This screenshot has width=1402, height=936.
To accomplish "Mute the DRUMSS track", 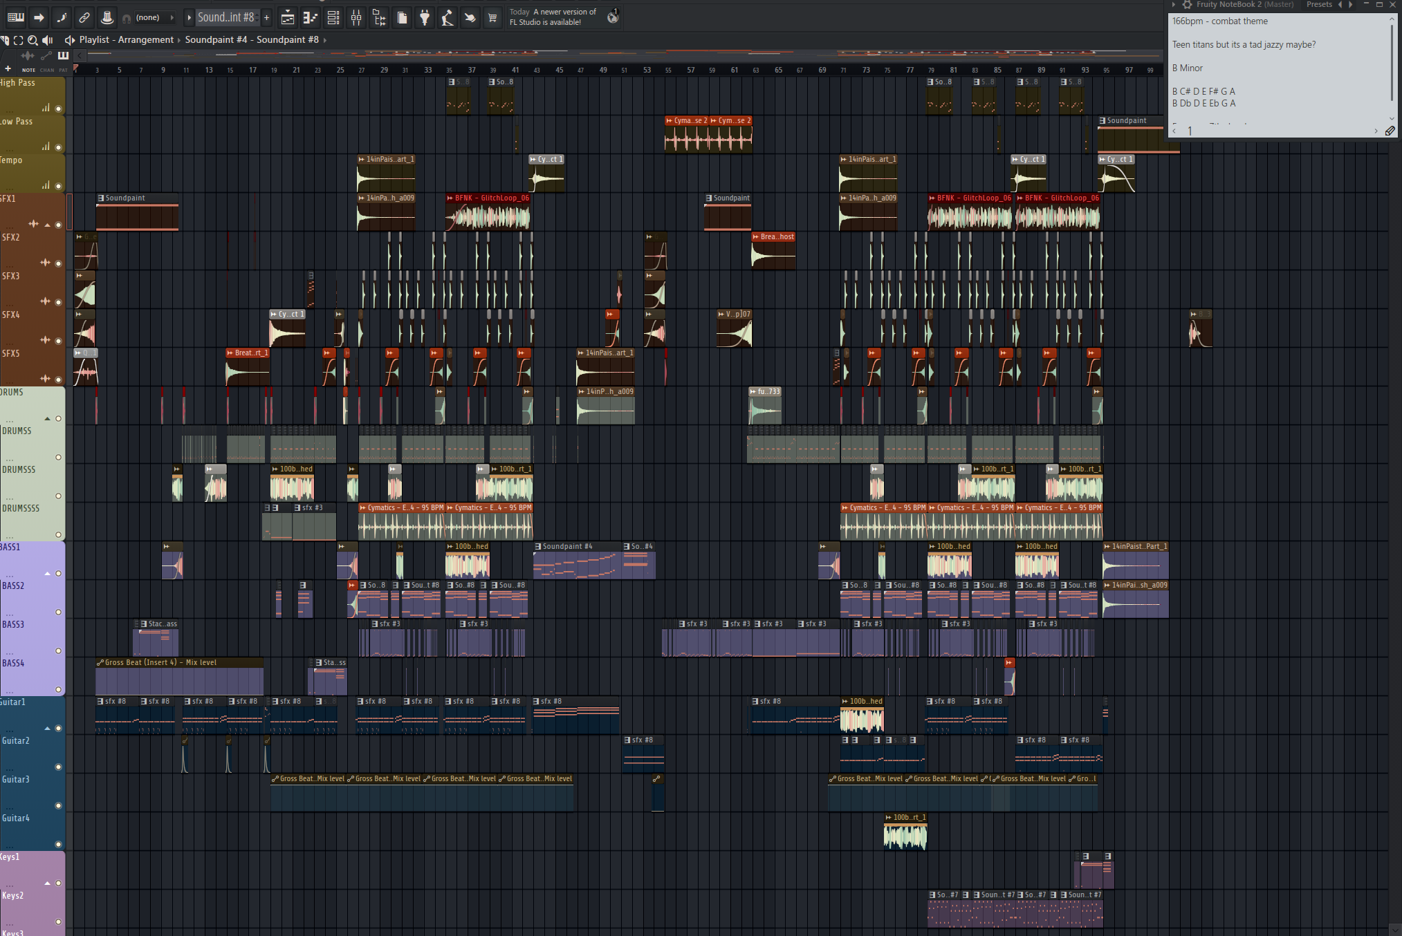I will (x=58, y=457).
